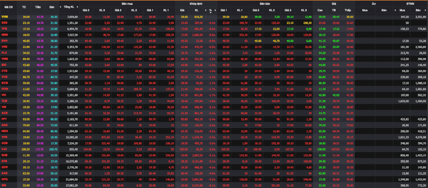Click the left arrow beside Tổng KL
Screen dimensions: 428x188
61,7
